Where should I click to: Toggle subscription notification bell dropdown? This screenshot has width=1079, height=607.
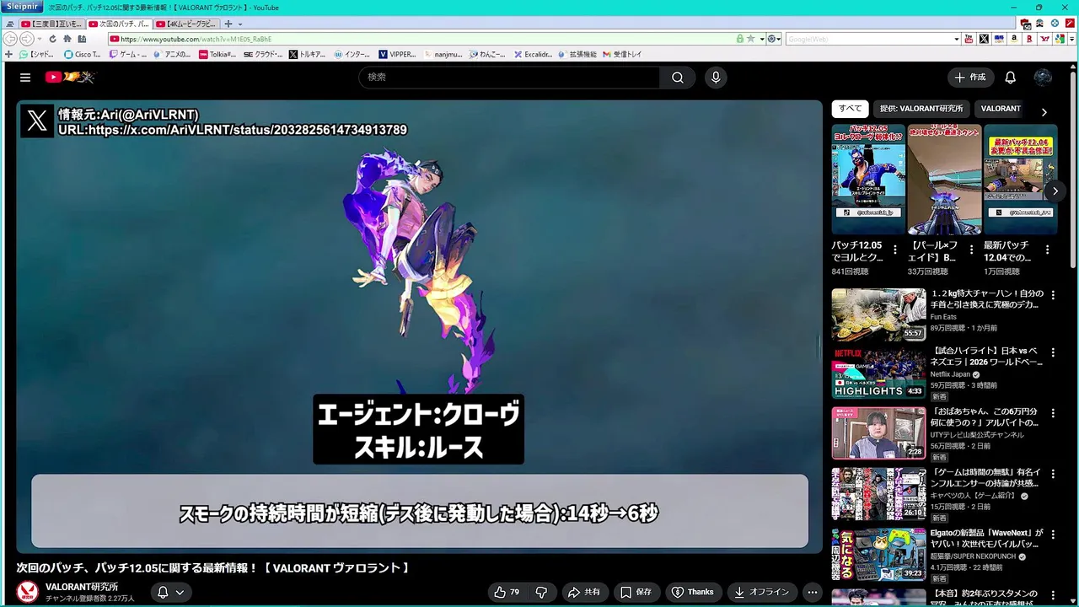[170, 592]
